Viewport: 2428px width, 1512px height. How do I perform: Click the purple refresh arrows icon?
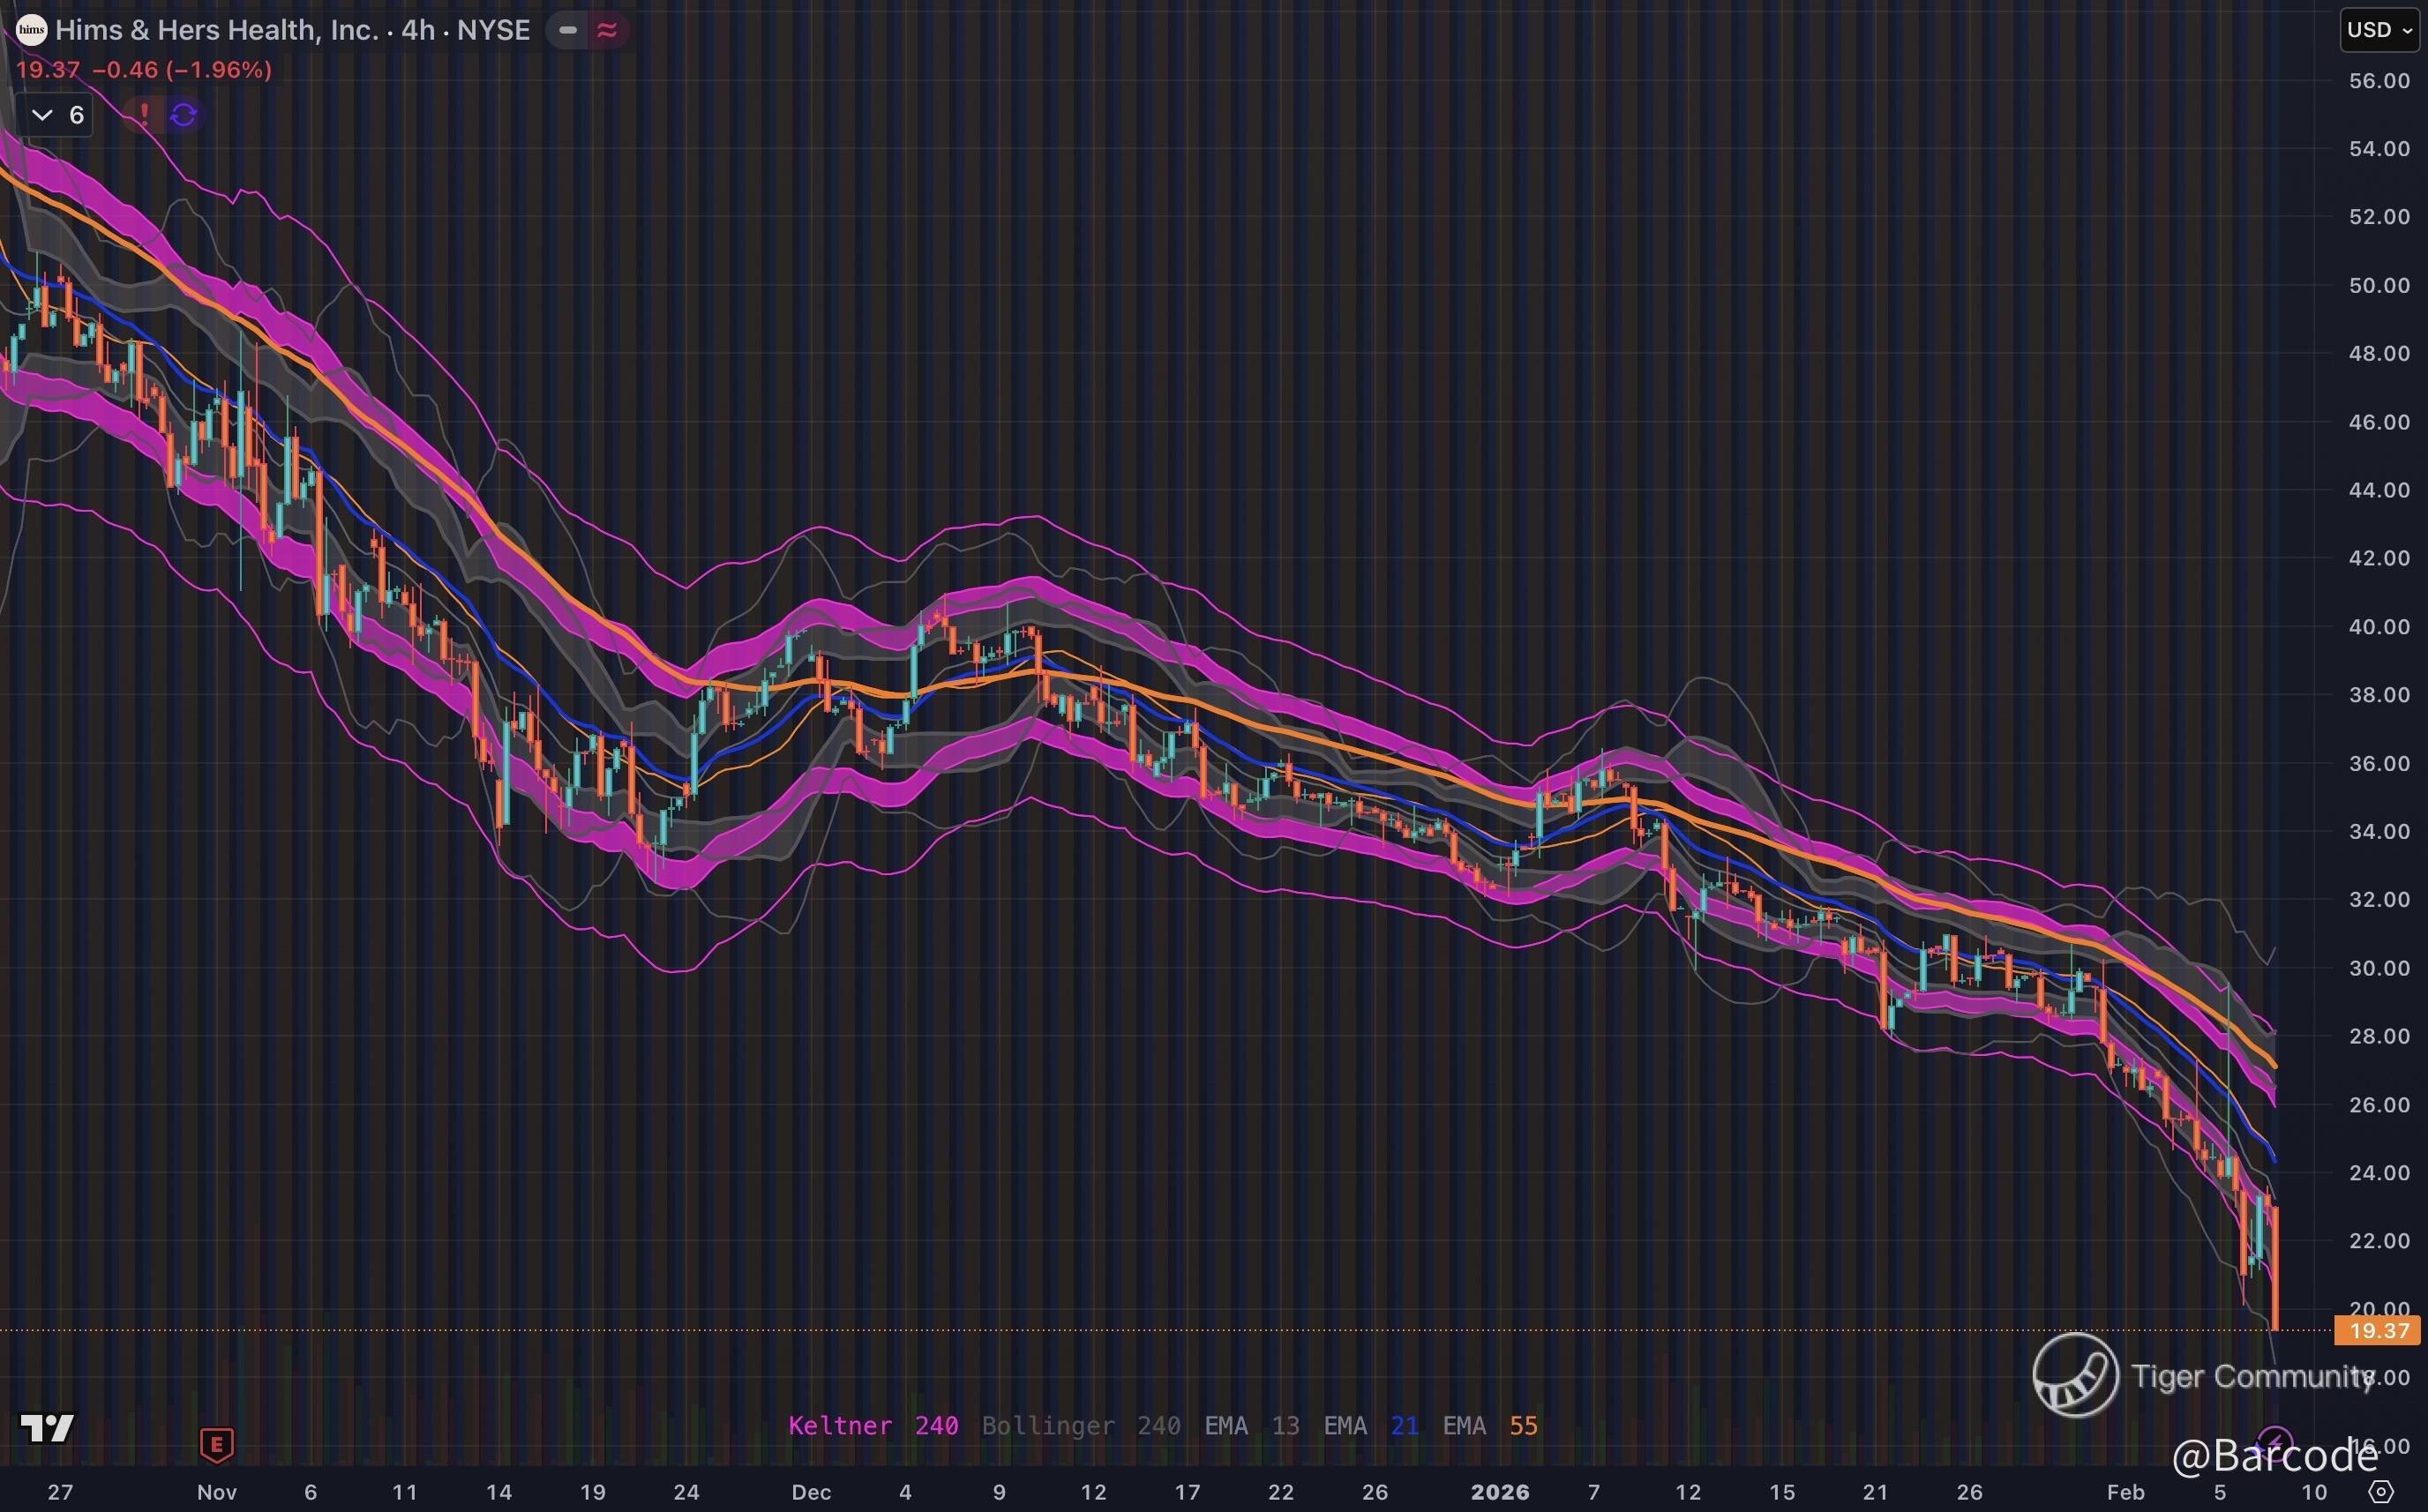coord(183,115)
